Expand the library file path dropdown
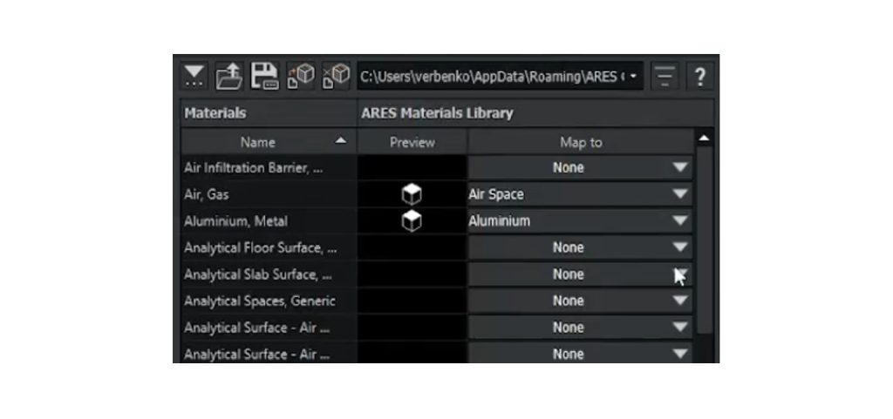This screenshot has height=419, width=893. (633, 77)
